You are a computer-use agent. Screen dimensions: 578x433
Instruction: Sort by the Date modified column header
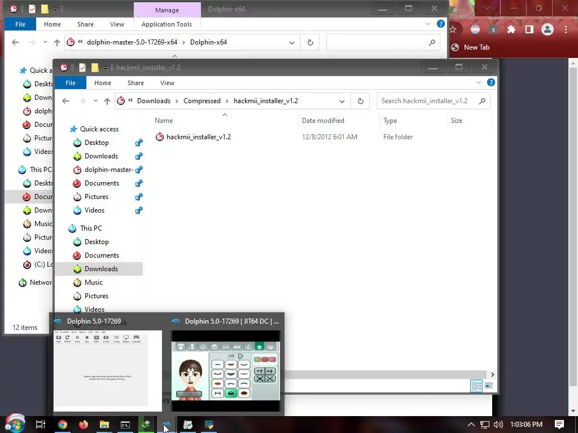(323, 121)
